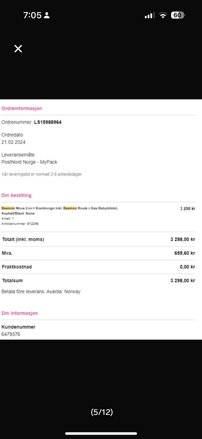Tap customer number 6479376

tap(11, 334)
